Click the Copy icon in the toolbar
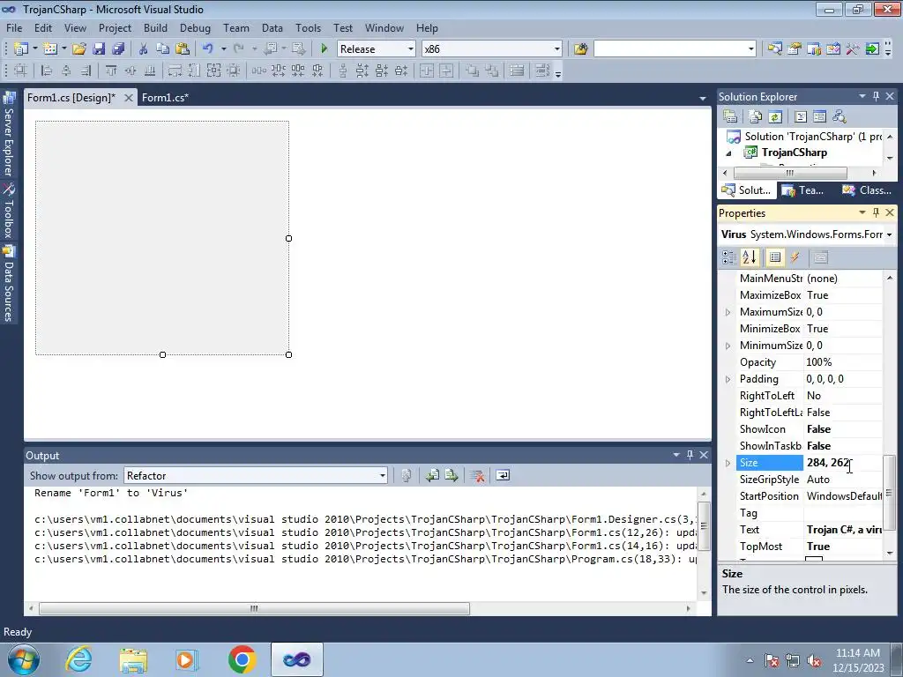Screen dimensions: 903x677 (163, 49)
